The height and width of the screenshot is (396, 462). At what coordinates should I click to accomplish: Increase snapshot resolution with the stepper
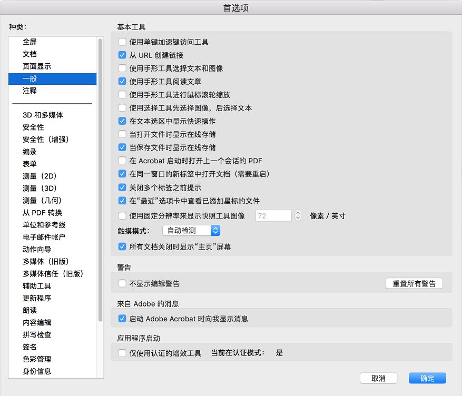(298, 213)
